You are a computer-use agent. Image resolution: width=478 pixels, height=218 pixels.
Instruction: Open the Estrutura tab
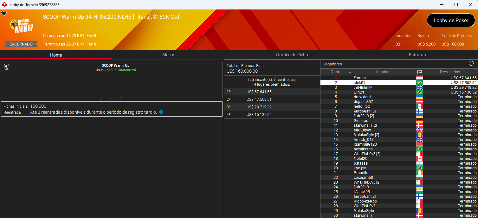point(418,55)
